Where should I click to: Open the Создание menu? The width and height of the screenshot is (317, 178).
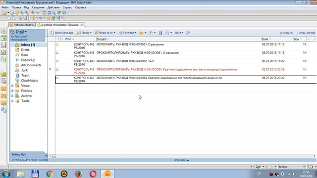pos(38,7)
